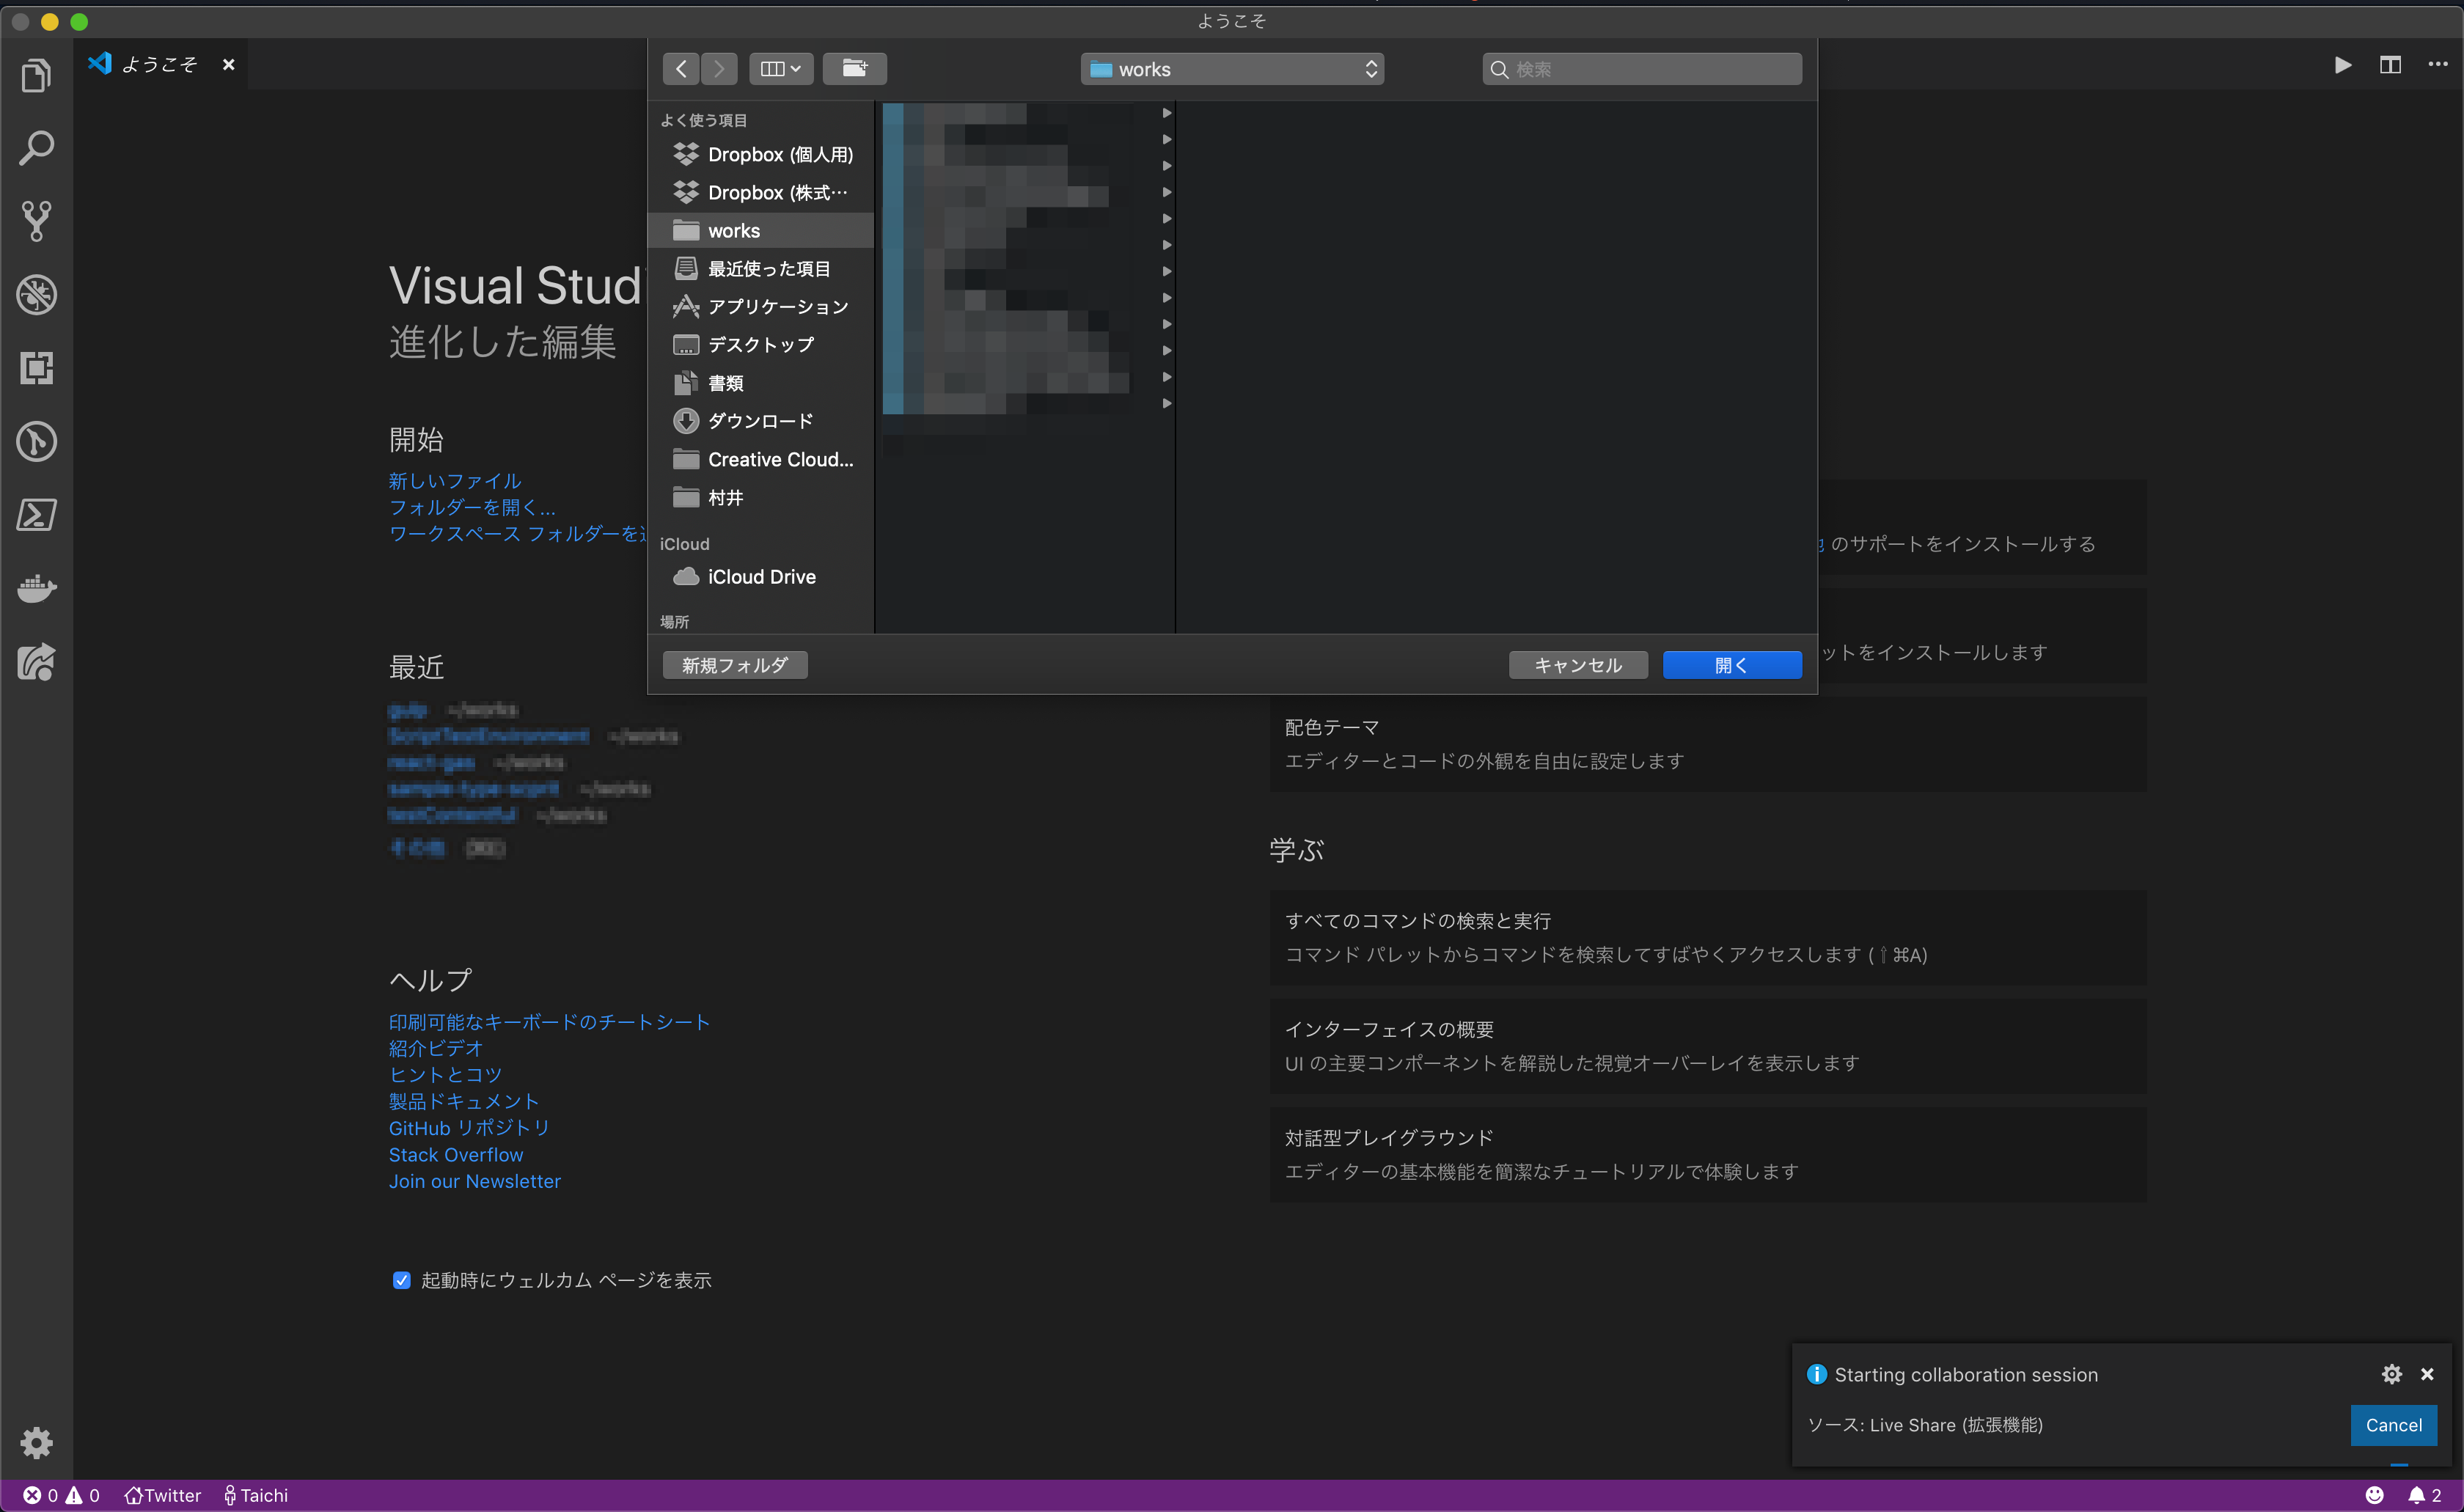This screenshot has width=2464, height=1512.
Task: Expand the first folder arrow in file list
Action: coord(1167,113)
